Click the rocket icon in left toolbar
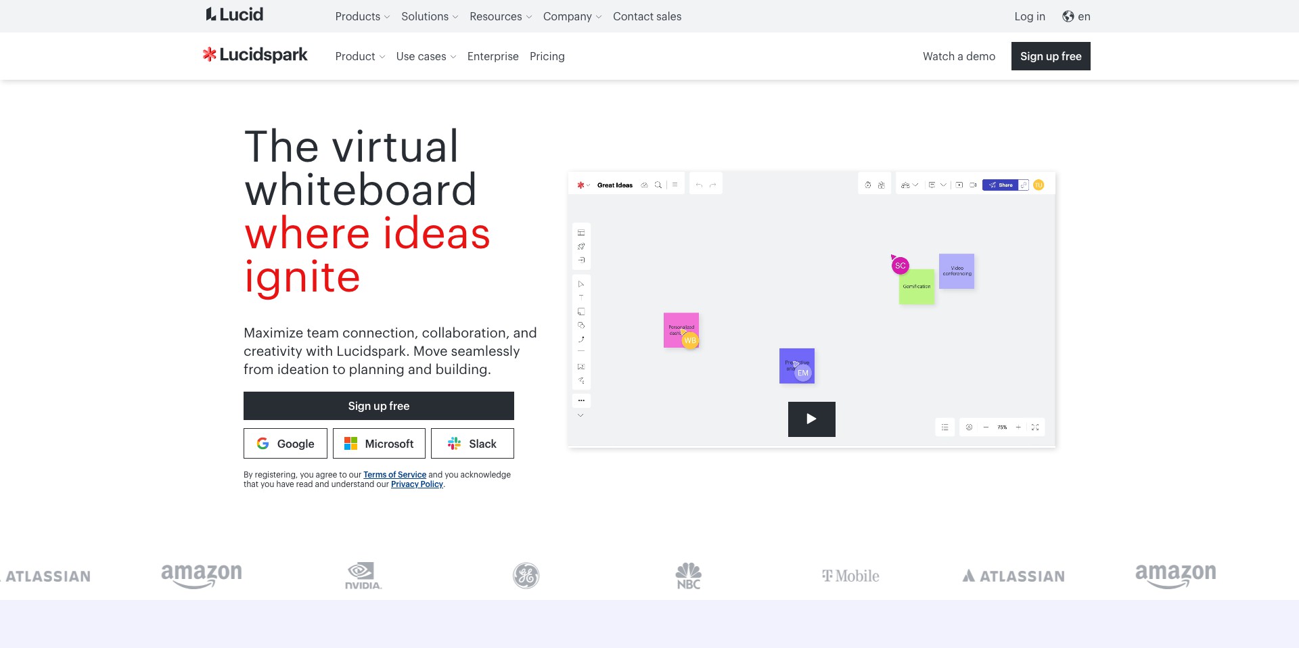Viewport: 1299px width, 648px height. coord(581,246)
